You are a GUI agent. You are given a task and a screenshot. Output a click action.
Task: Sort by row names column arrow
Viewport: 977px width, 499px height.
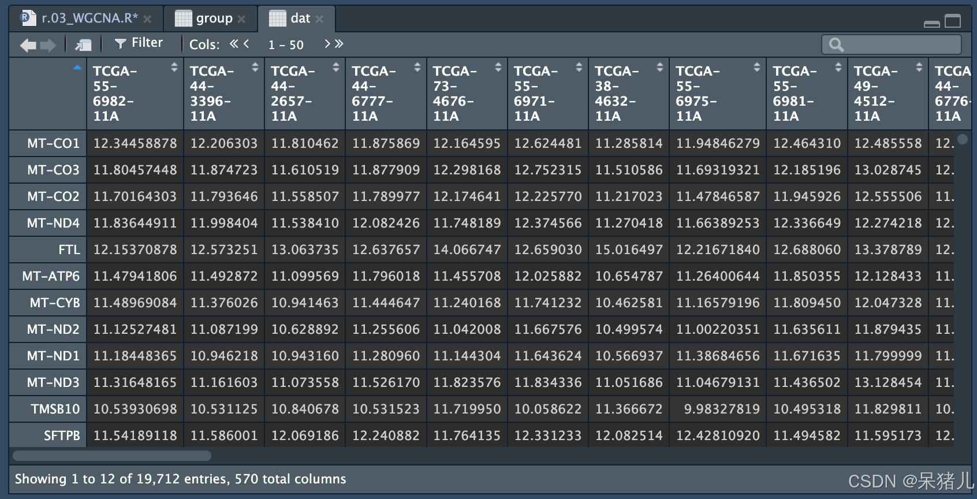pos(77,68)
